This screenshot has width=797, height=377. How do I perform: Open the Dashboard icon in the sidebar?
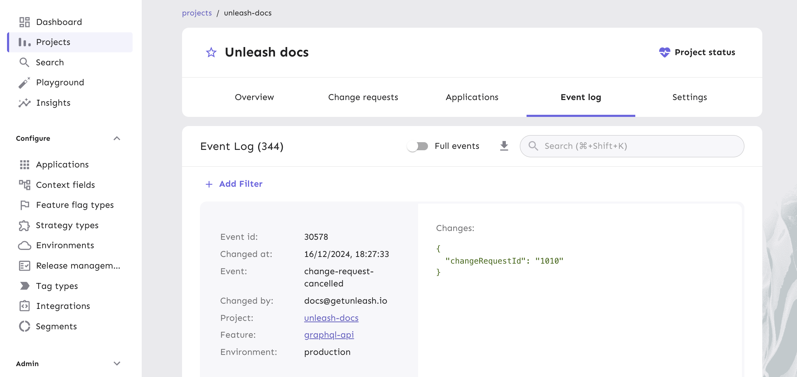pyautogui.click(x=24, y=22)
